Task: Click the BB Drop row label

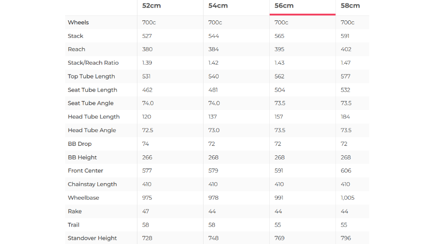Action: (80, 144)
